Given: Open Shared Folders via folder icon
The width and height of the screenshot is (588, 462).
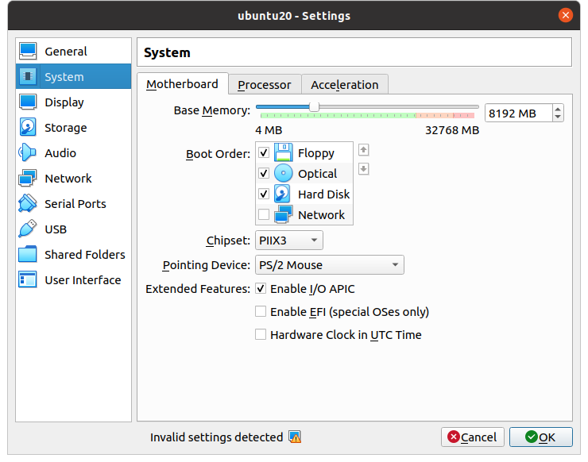Looking at the screenshot, I should point(28,255).
